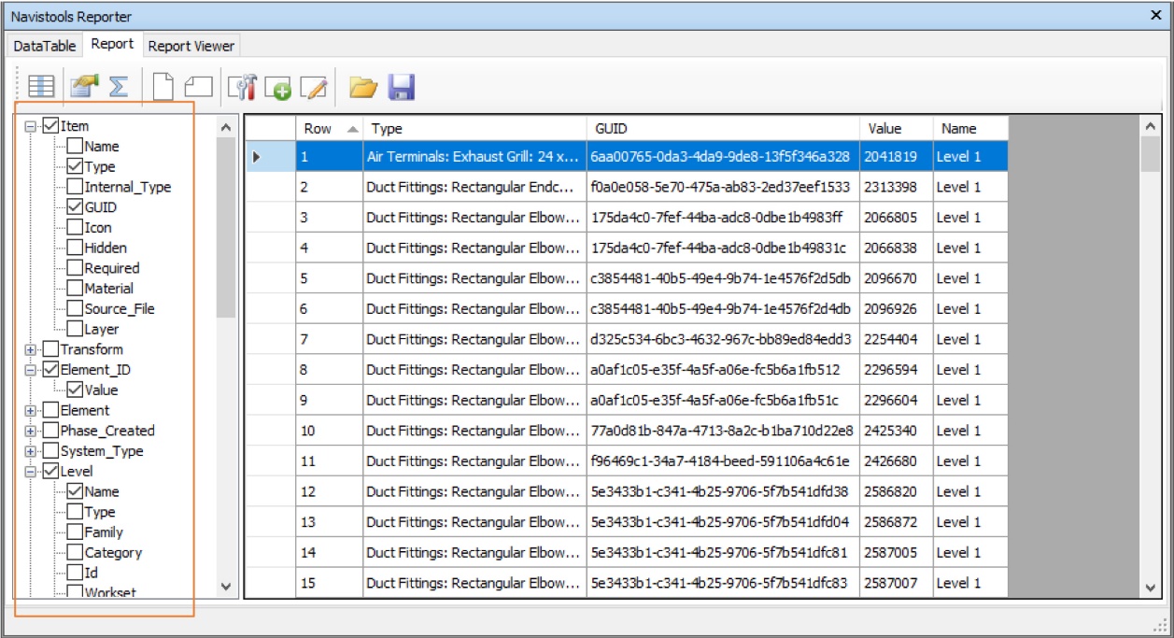Collapse the Item tree node
This screenshot has width=1174, height=638.
pyautogui.click(x=32, y=126)
